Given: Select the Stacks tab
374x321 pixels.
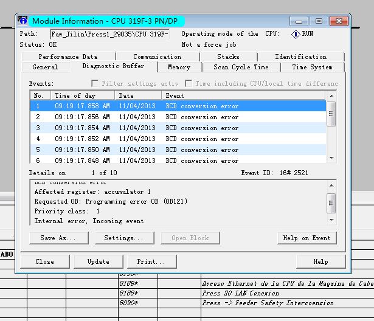Looking at the screenshot, I should (228, 57).
